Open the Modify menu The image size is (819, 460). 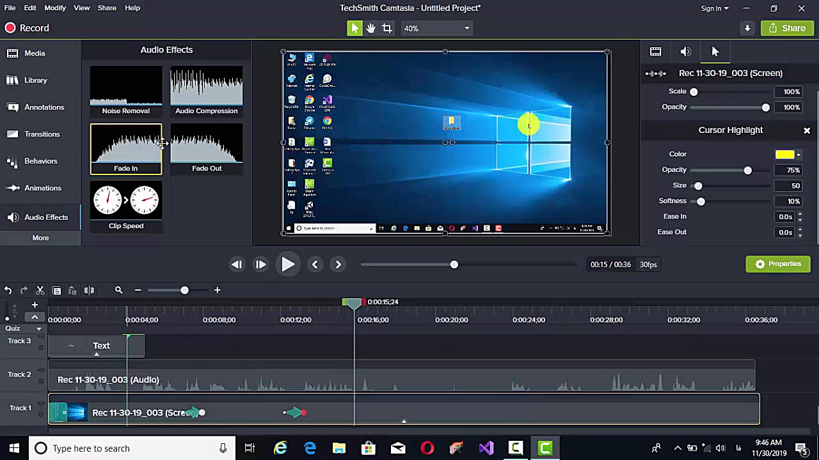click(54, 8)
